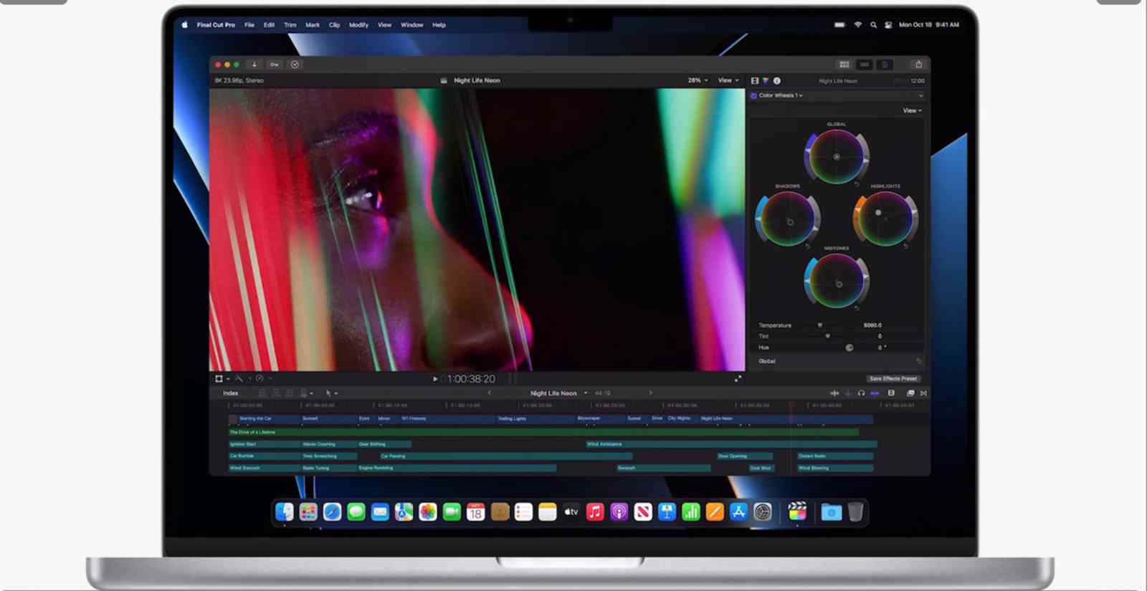Viewport: 1147px width, 591px height.
Task: Click the share export icon
Action: point(918,64)
